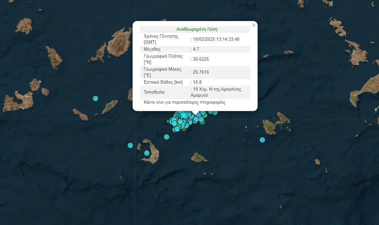Click the focal depth value 15.8

tap(197, 82)
